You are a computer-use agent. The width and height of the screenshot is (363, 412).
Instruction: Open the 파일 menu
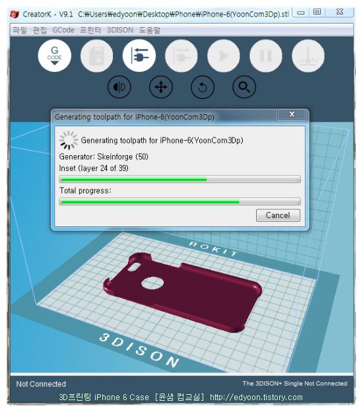click(20, 30)
